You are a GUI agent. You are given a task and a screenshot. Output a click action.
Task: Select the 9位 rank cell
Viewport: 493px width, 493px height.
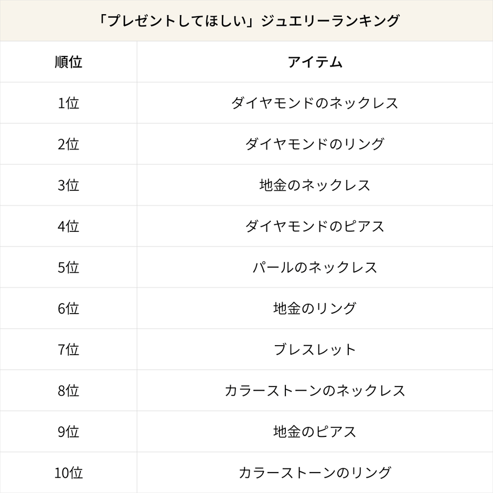69,432
